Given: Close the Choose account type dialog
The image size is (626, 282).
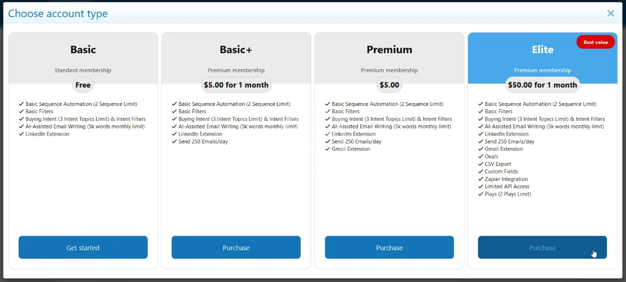Looking at the screenshot, I should tap(610, 14).
